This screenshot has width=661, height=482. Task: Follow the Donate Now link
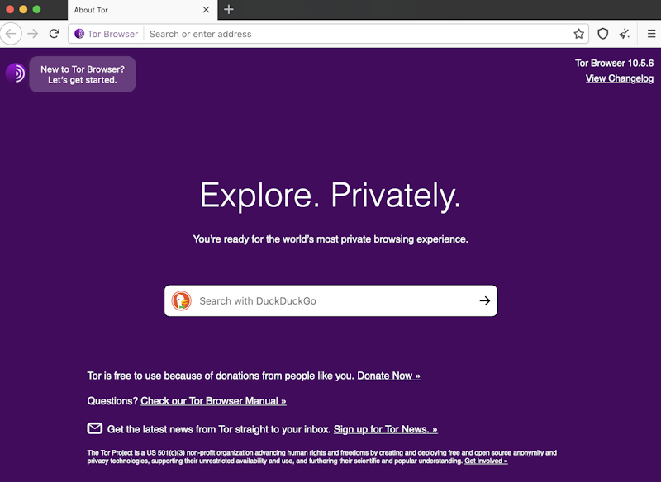[x=388, y=375]
